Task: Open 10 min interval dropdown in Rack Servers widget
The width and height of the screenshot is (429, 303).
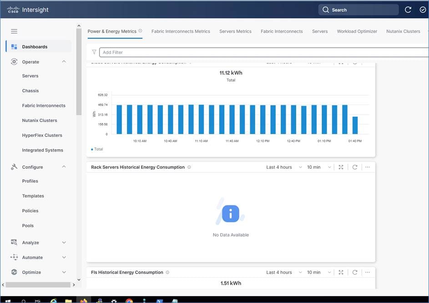Action: pos(319,167)
